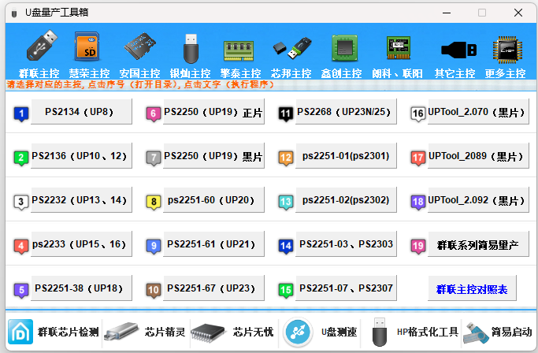This screenshot has height=353, width=538.
Task: Open directory with number badge 3
Action: tap(21, 202)
